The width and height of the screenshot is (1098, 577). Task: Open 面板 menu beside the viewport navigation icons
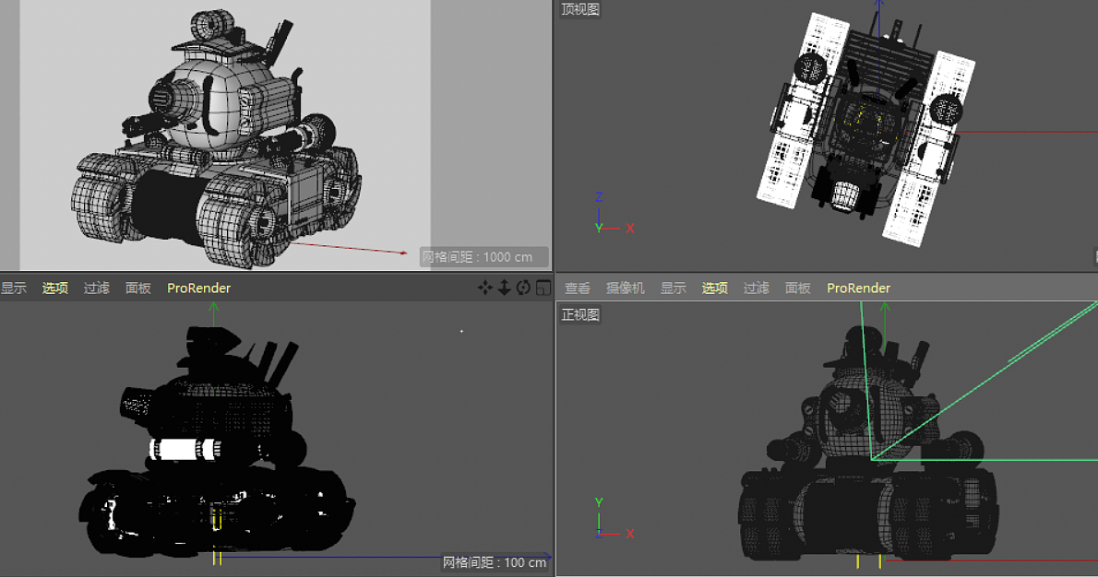[138, 288]
